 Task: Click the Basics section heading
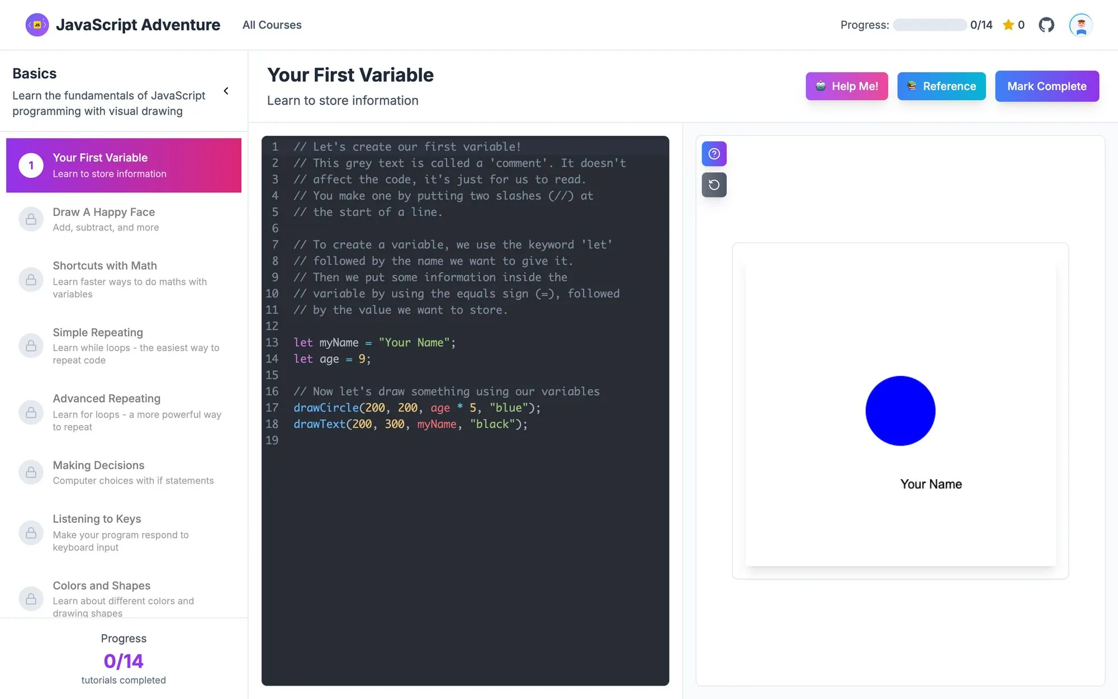point(35,74)
